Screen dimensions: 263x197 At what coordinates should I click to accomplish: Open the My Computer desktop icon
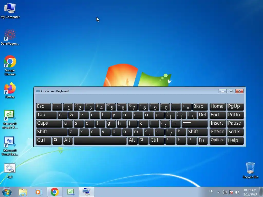(10, 11)
